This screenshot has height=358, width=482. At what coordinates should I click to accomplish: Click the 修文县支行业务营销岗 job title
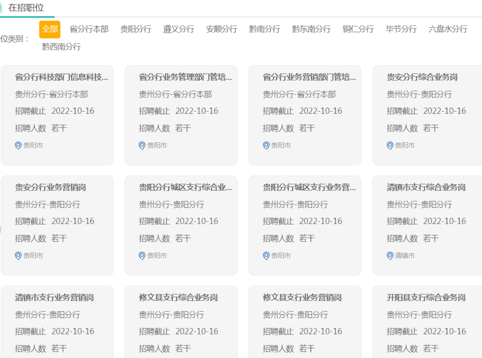pos(300,297)
